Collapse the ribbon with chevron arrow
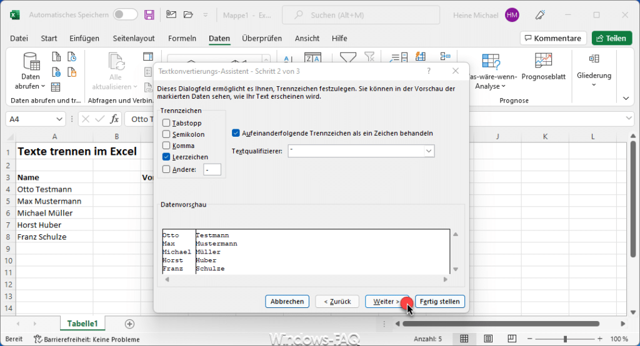This screenshot has width=640, height=346. click(x=626, y=98)
